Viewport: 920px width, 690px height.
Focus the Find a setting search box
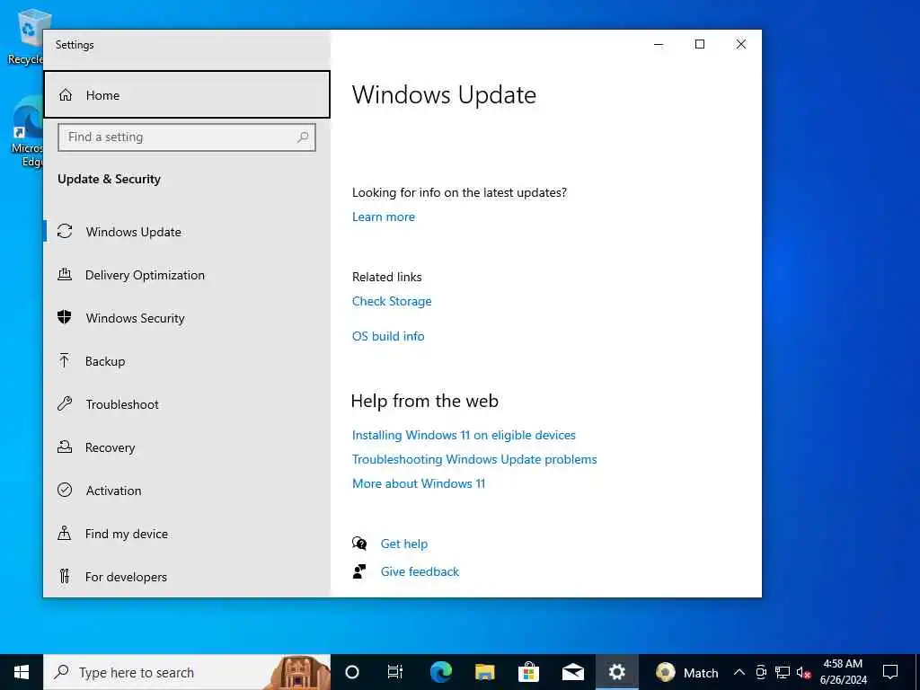tap(187, 137)
